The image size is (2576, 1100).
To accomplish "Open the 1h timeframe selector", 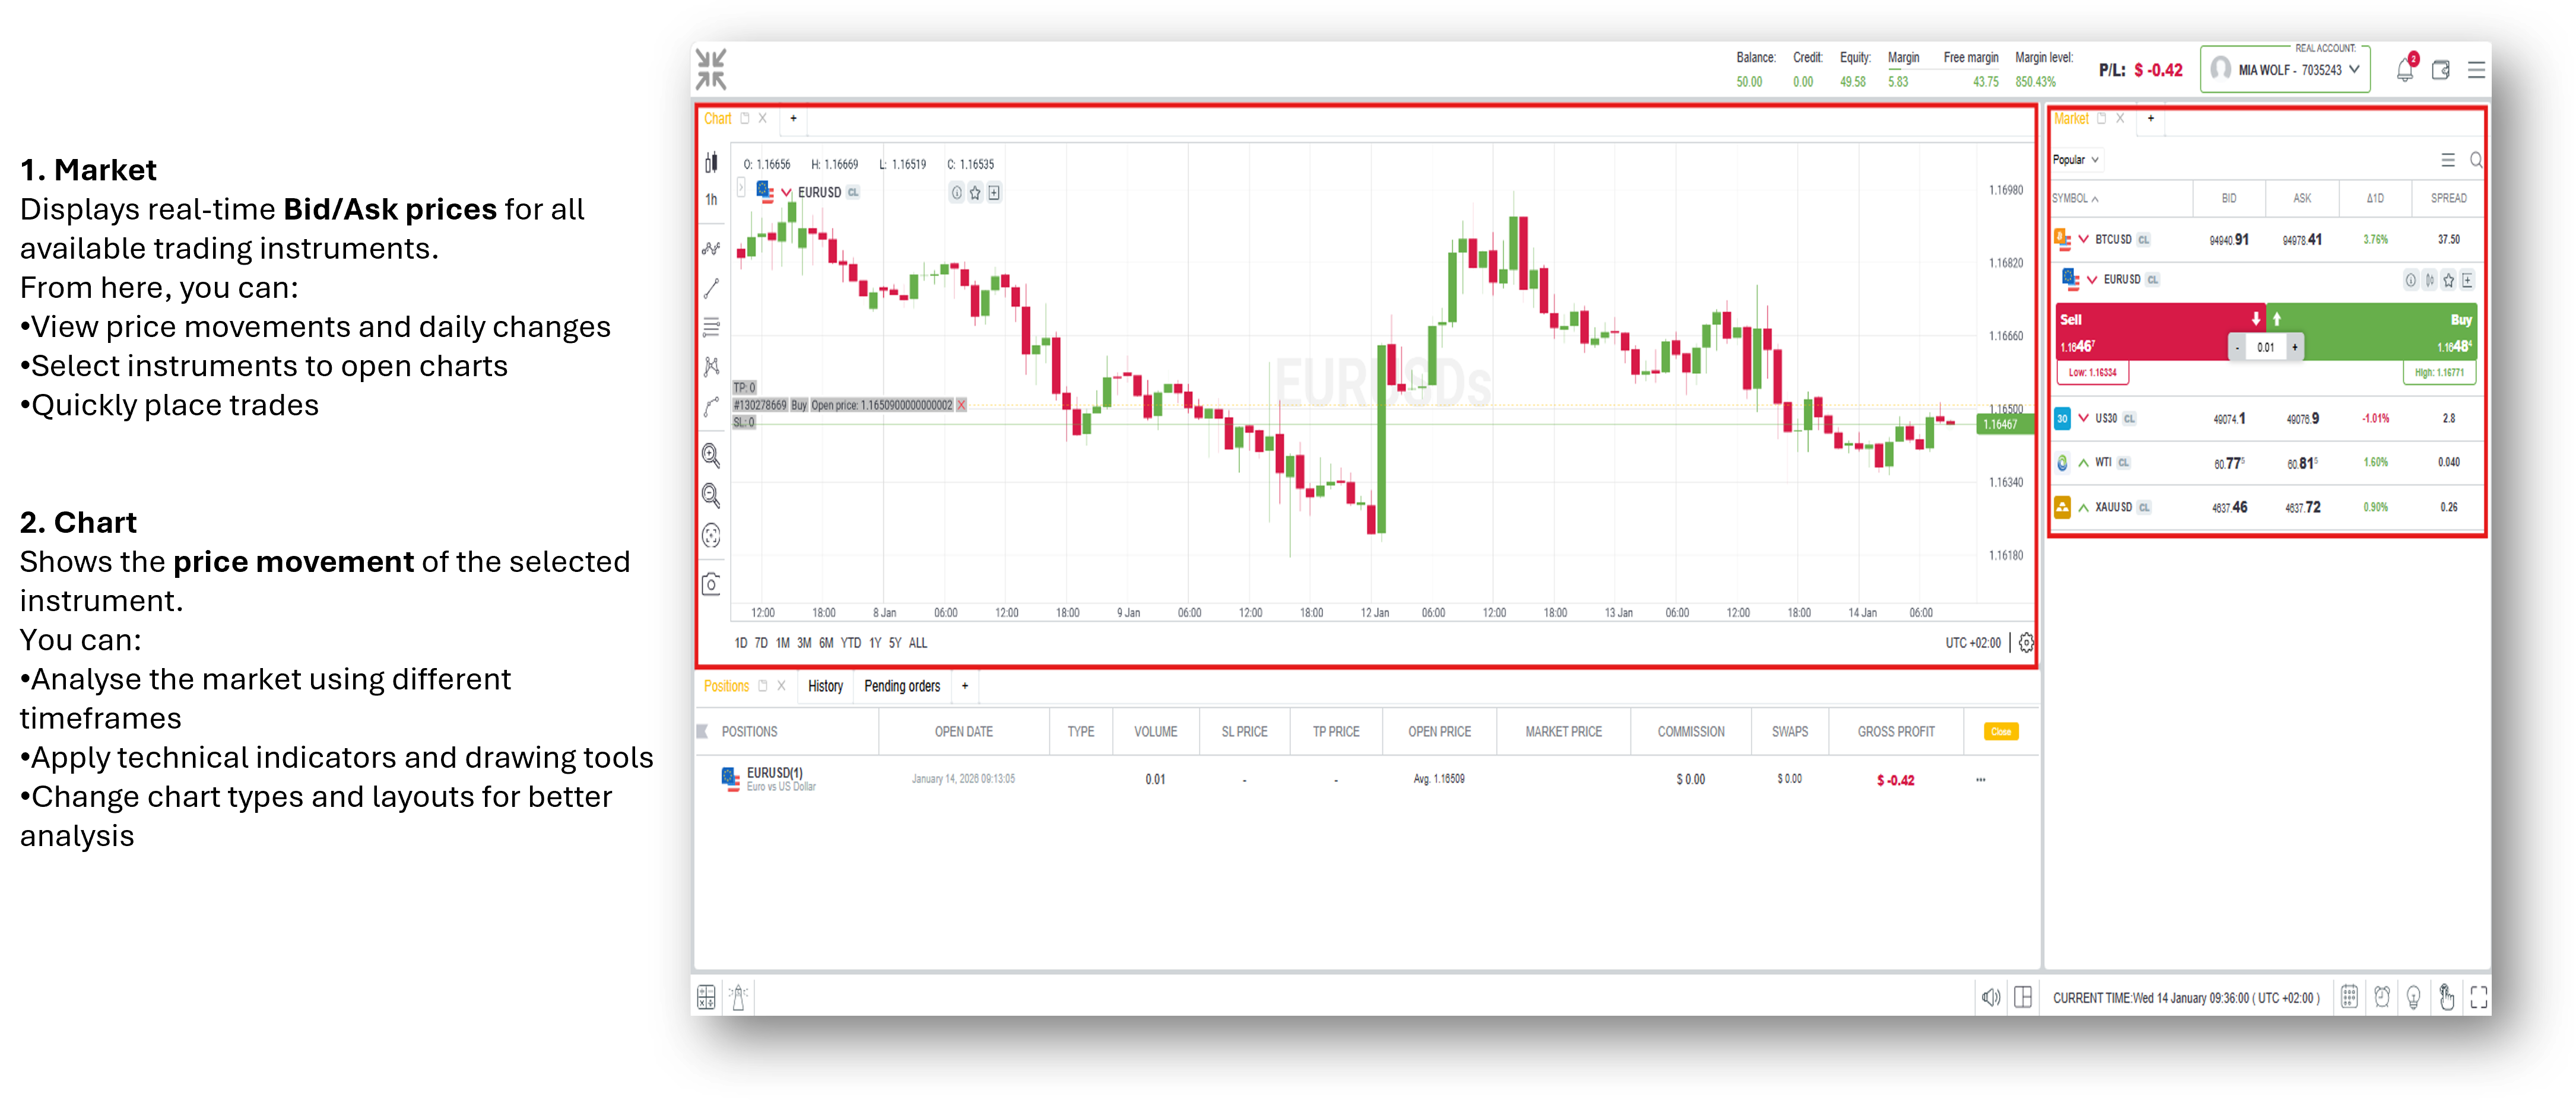I will click(x=711, y=199).
